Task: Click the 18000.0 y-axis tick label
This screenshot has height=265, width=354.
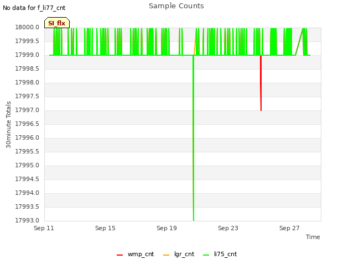Action: [x=27, y=28]
